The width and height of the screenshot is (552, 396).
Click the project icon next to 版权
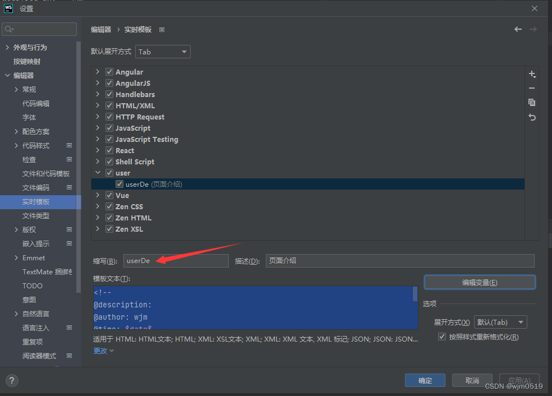(x=70, y=229)
